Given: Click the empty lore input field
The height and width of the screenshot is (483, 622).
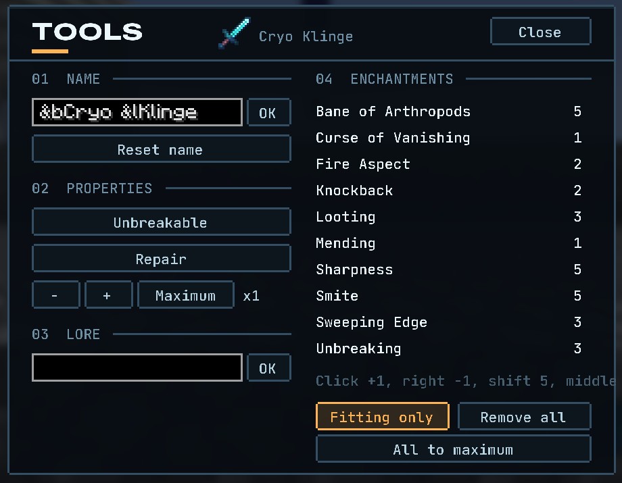Looking at the screenshot, I should click(137, 367).
